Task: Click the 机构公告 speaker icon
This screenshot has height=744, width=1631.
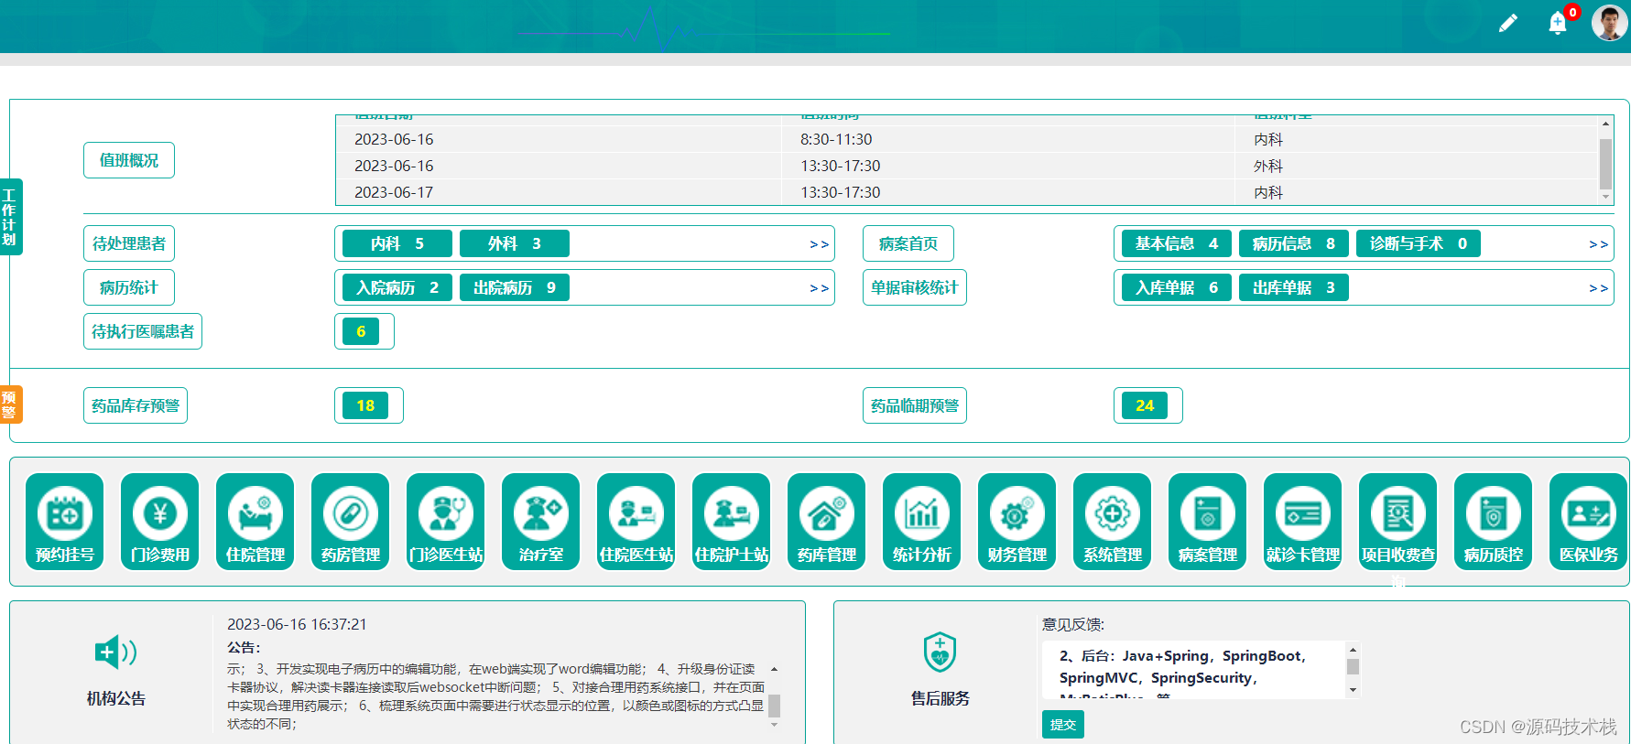Action: point(116,652)
